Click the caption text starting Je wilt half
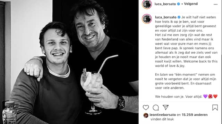 (186, 41)
